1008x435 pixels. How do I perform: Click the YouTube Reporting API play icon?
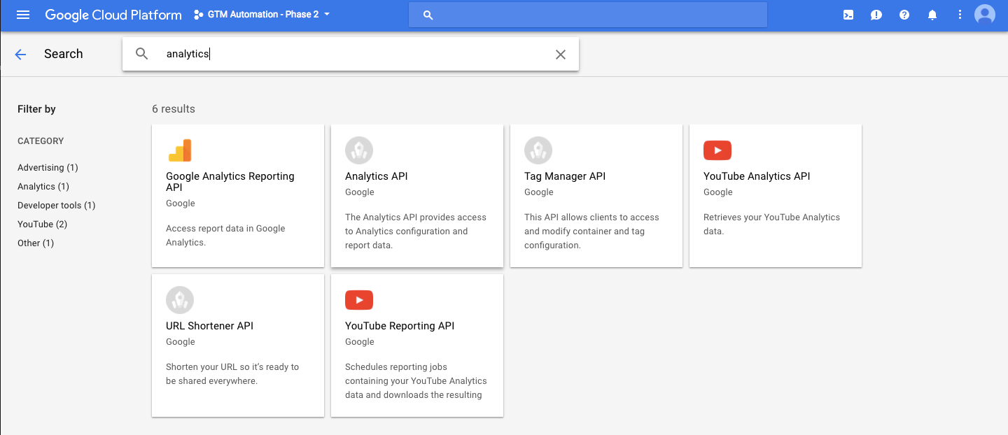point(359,300)
